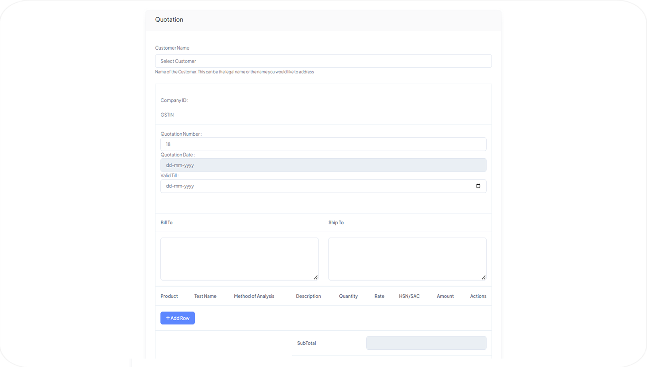
Task: Select the HSN/SAC column header
Action: pyautogui.click(x=409, y=296)
